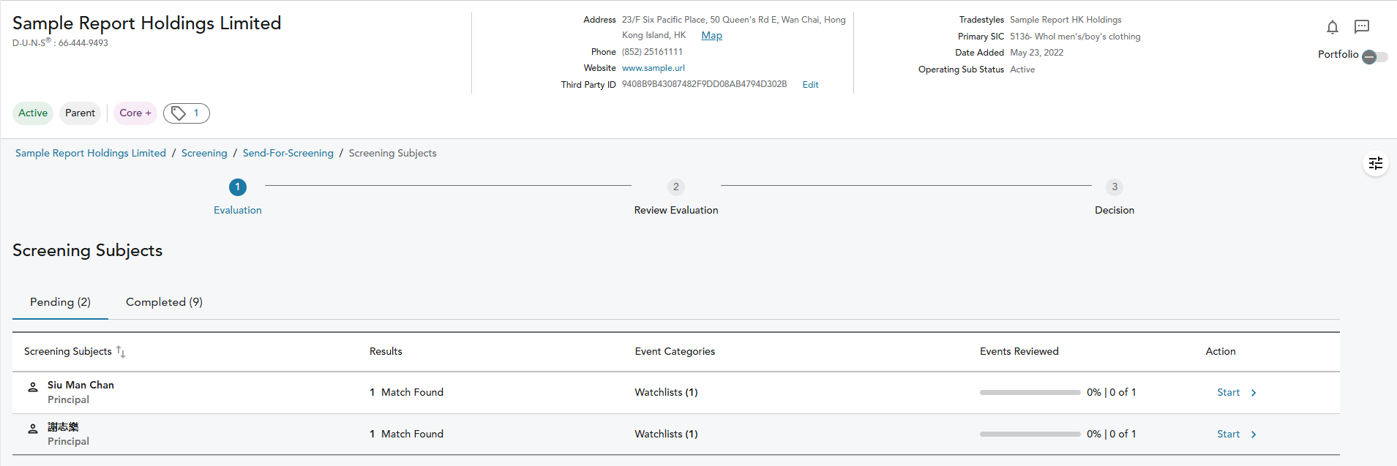Edit the Third Party ID

810,85
